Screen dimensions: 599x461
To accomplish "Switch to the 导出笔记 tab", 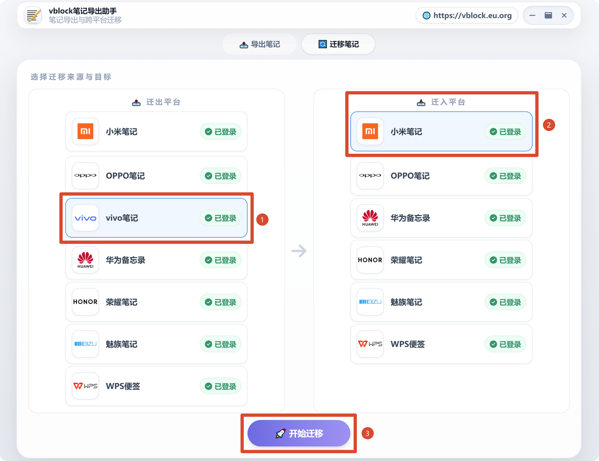I will [x=260, y=44].
